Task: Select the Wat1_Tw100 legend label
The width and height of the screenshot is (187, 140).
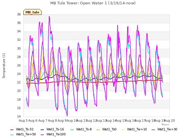Action: click(x=56, y=134)
